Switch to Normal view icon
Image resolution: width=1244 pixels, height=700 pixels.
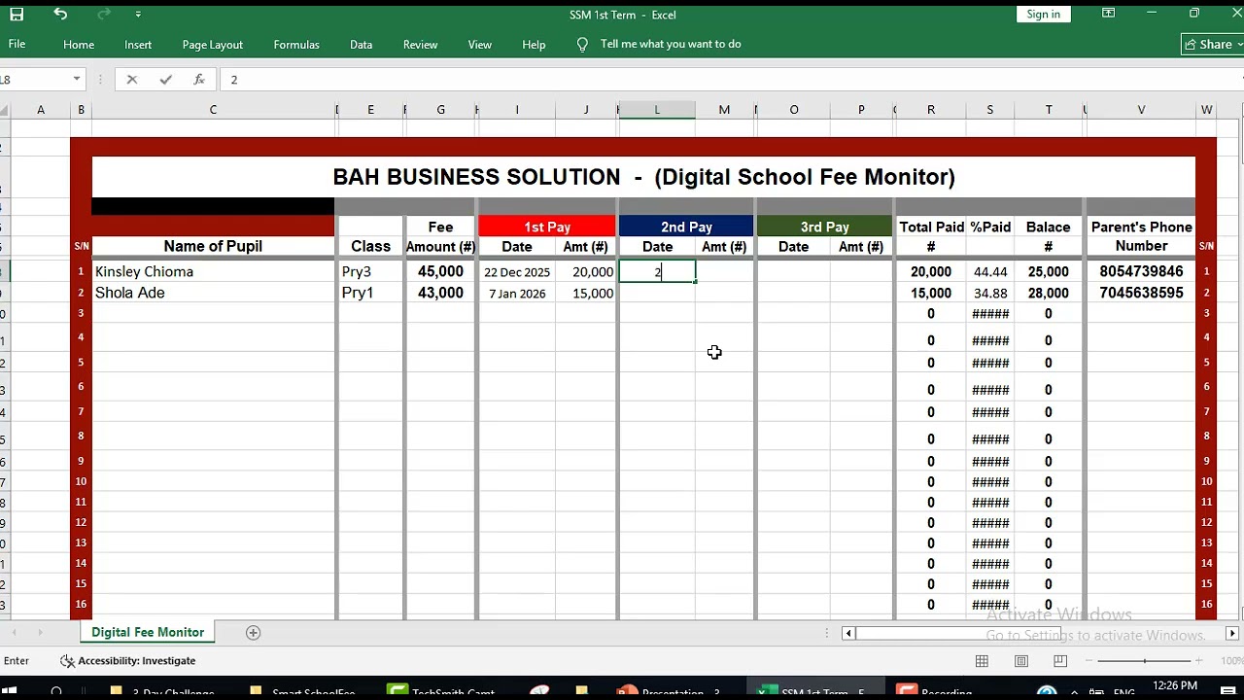pos(982,661)
